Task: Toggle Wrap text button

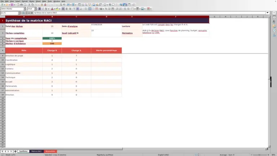Action: coord(85,9)
